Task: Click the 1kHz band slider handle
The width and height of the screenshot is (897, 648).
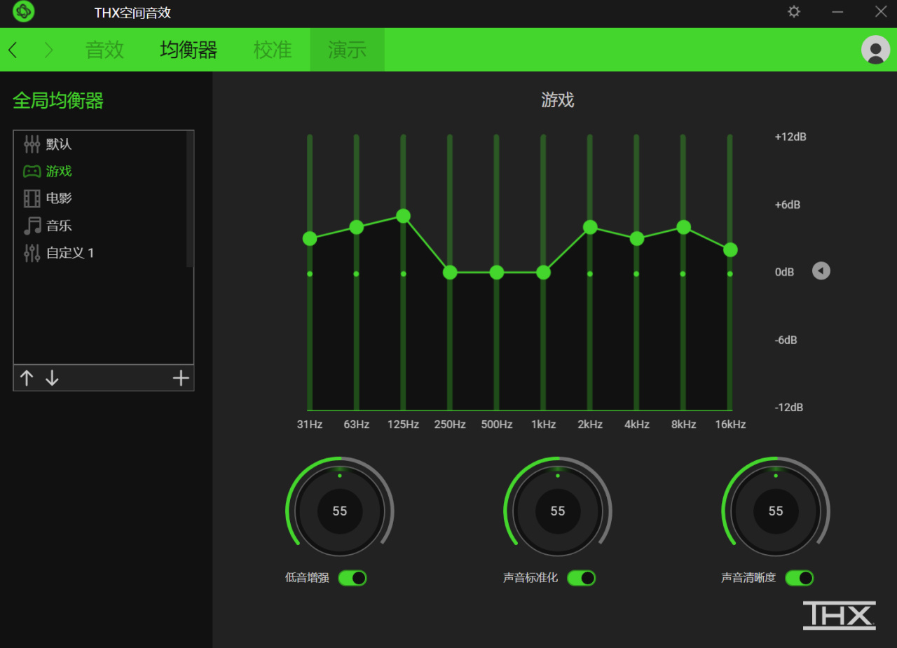Action: pos(543,273)
